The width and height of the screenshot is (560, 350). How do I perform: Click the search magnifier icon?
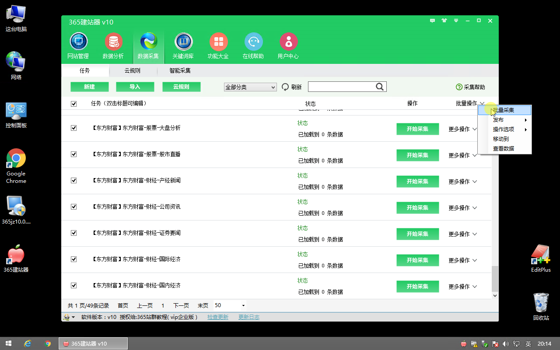(x=380, y=87)
